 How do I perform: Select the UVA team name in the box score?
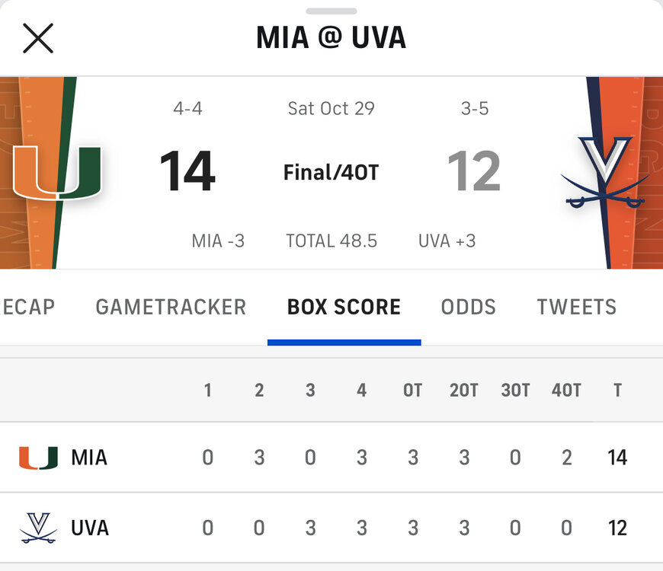click(90, 528)
